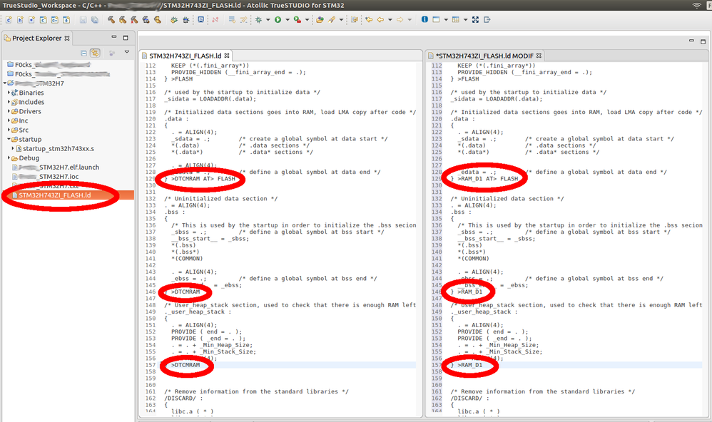Click '/DISCARD/ :' in the left editor

point(183,398)
